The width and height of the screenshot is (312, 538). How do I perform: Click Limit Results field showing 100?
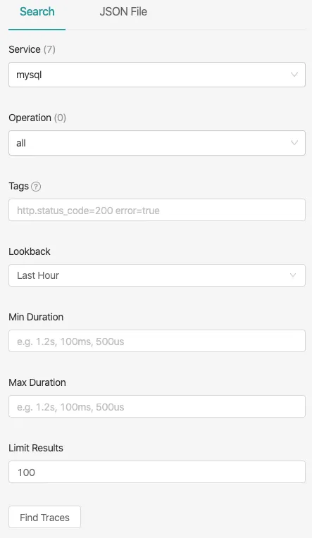157,472
